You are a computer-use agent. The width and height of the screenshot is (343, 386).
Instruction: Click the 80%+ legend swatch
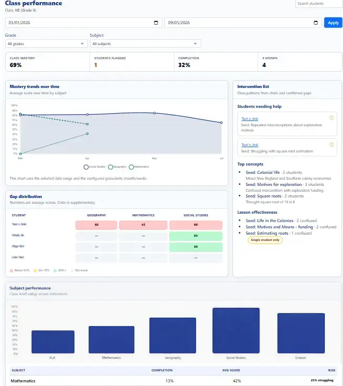tap(55, 271)
